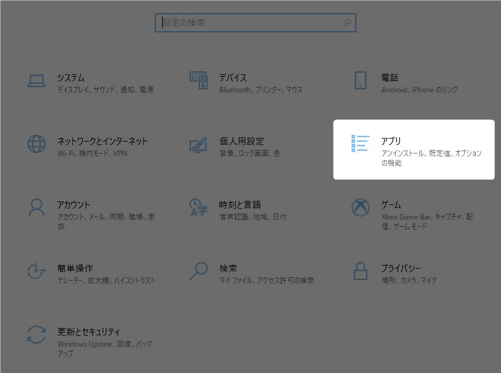
Task: Click text Android, iPhone のリンク
Action: tap(419, 90)
